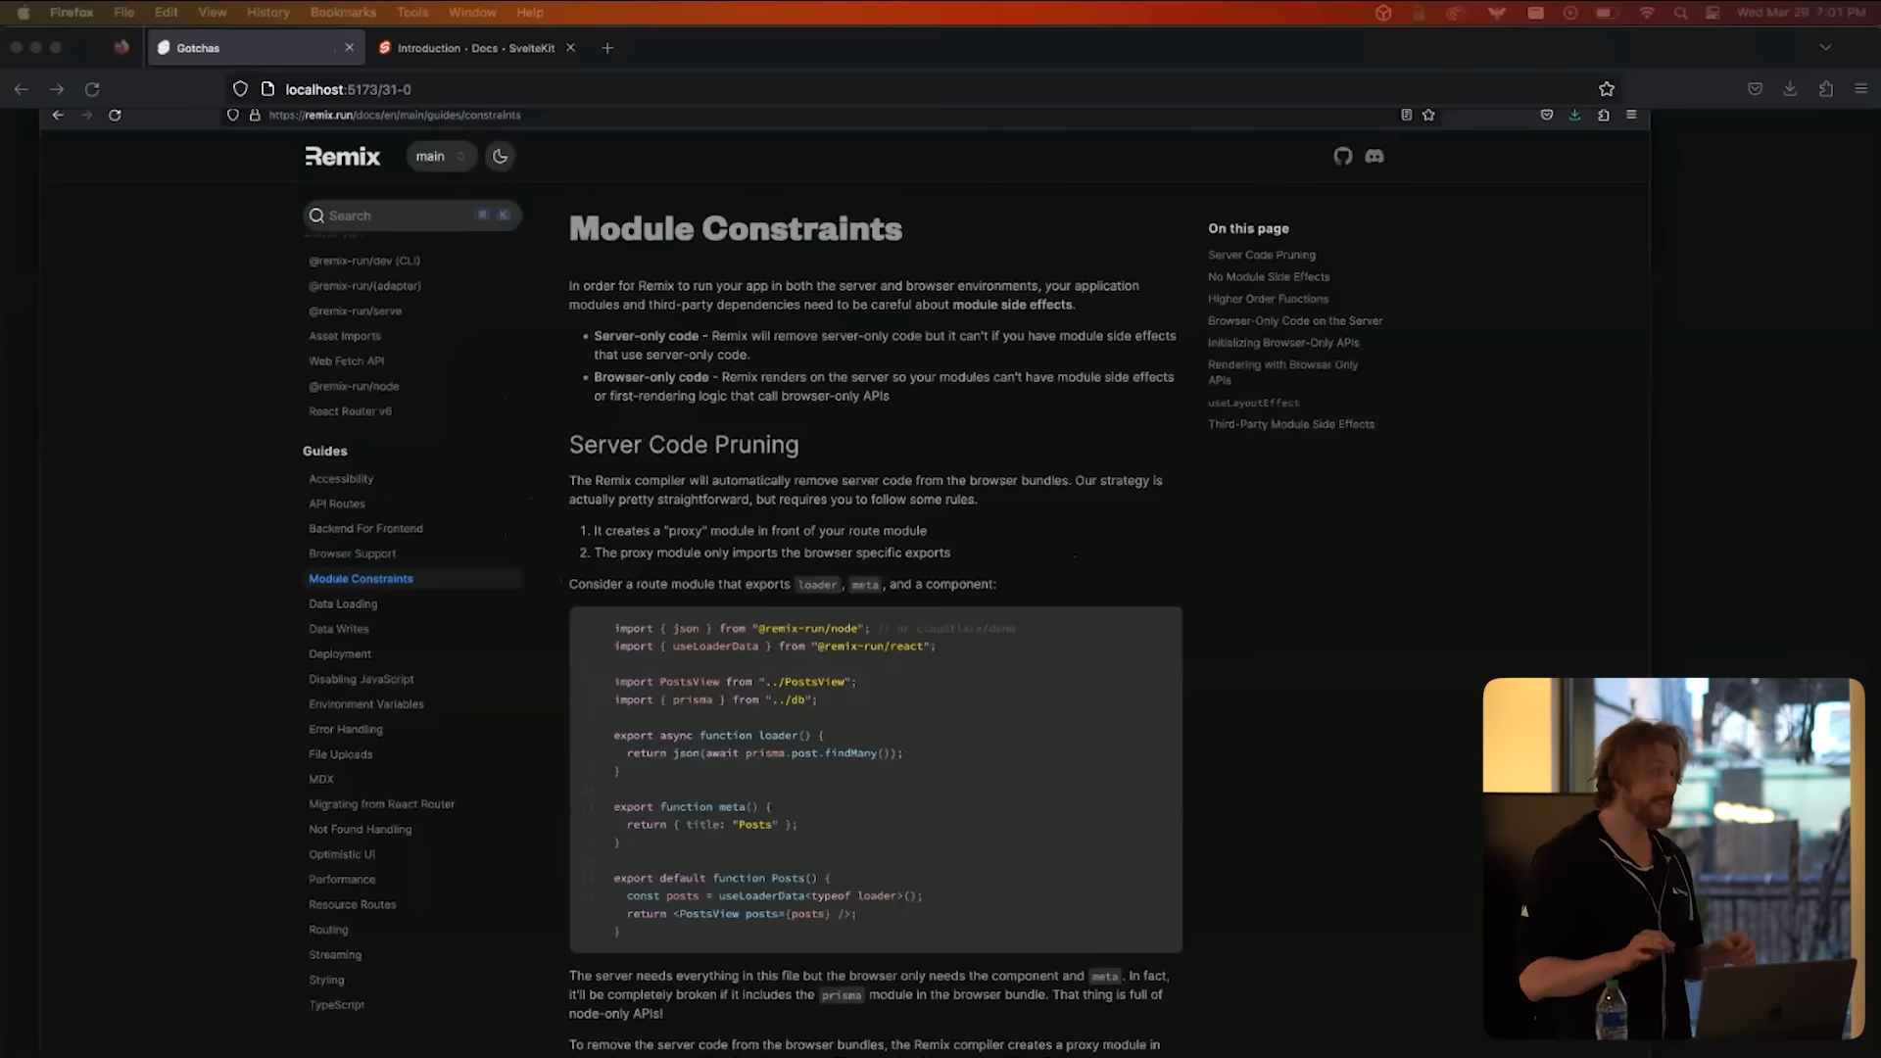Close the Gotchas tab
The image size is (1881, 1058).
[349, 48]
